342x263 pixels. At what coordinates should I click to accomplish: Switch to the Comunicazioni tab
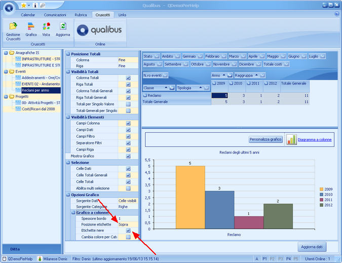tap(55, 15)
